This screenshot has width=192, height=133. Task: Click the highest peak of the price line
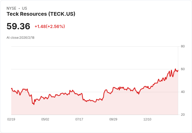coord(175,69)
